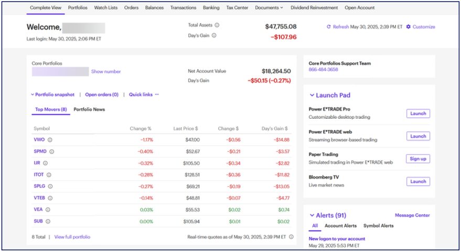461x252 pixels.
Task: Open info icon next to VWO
Action: point(50,140)
